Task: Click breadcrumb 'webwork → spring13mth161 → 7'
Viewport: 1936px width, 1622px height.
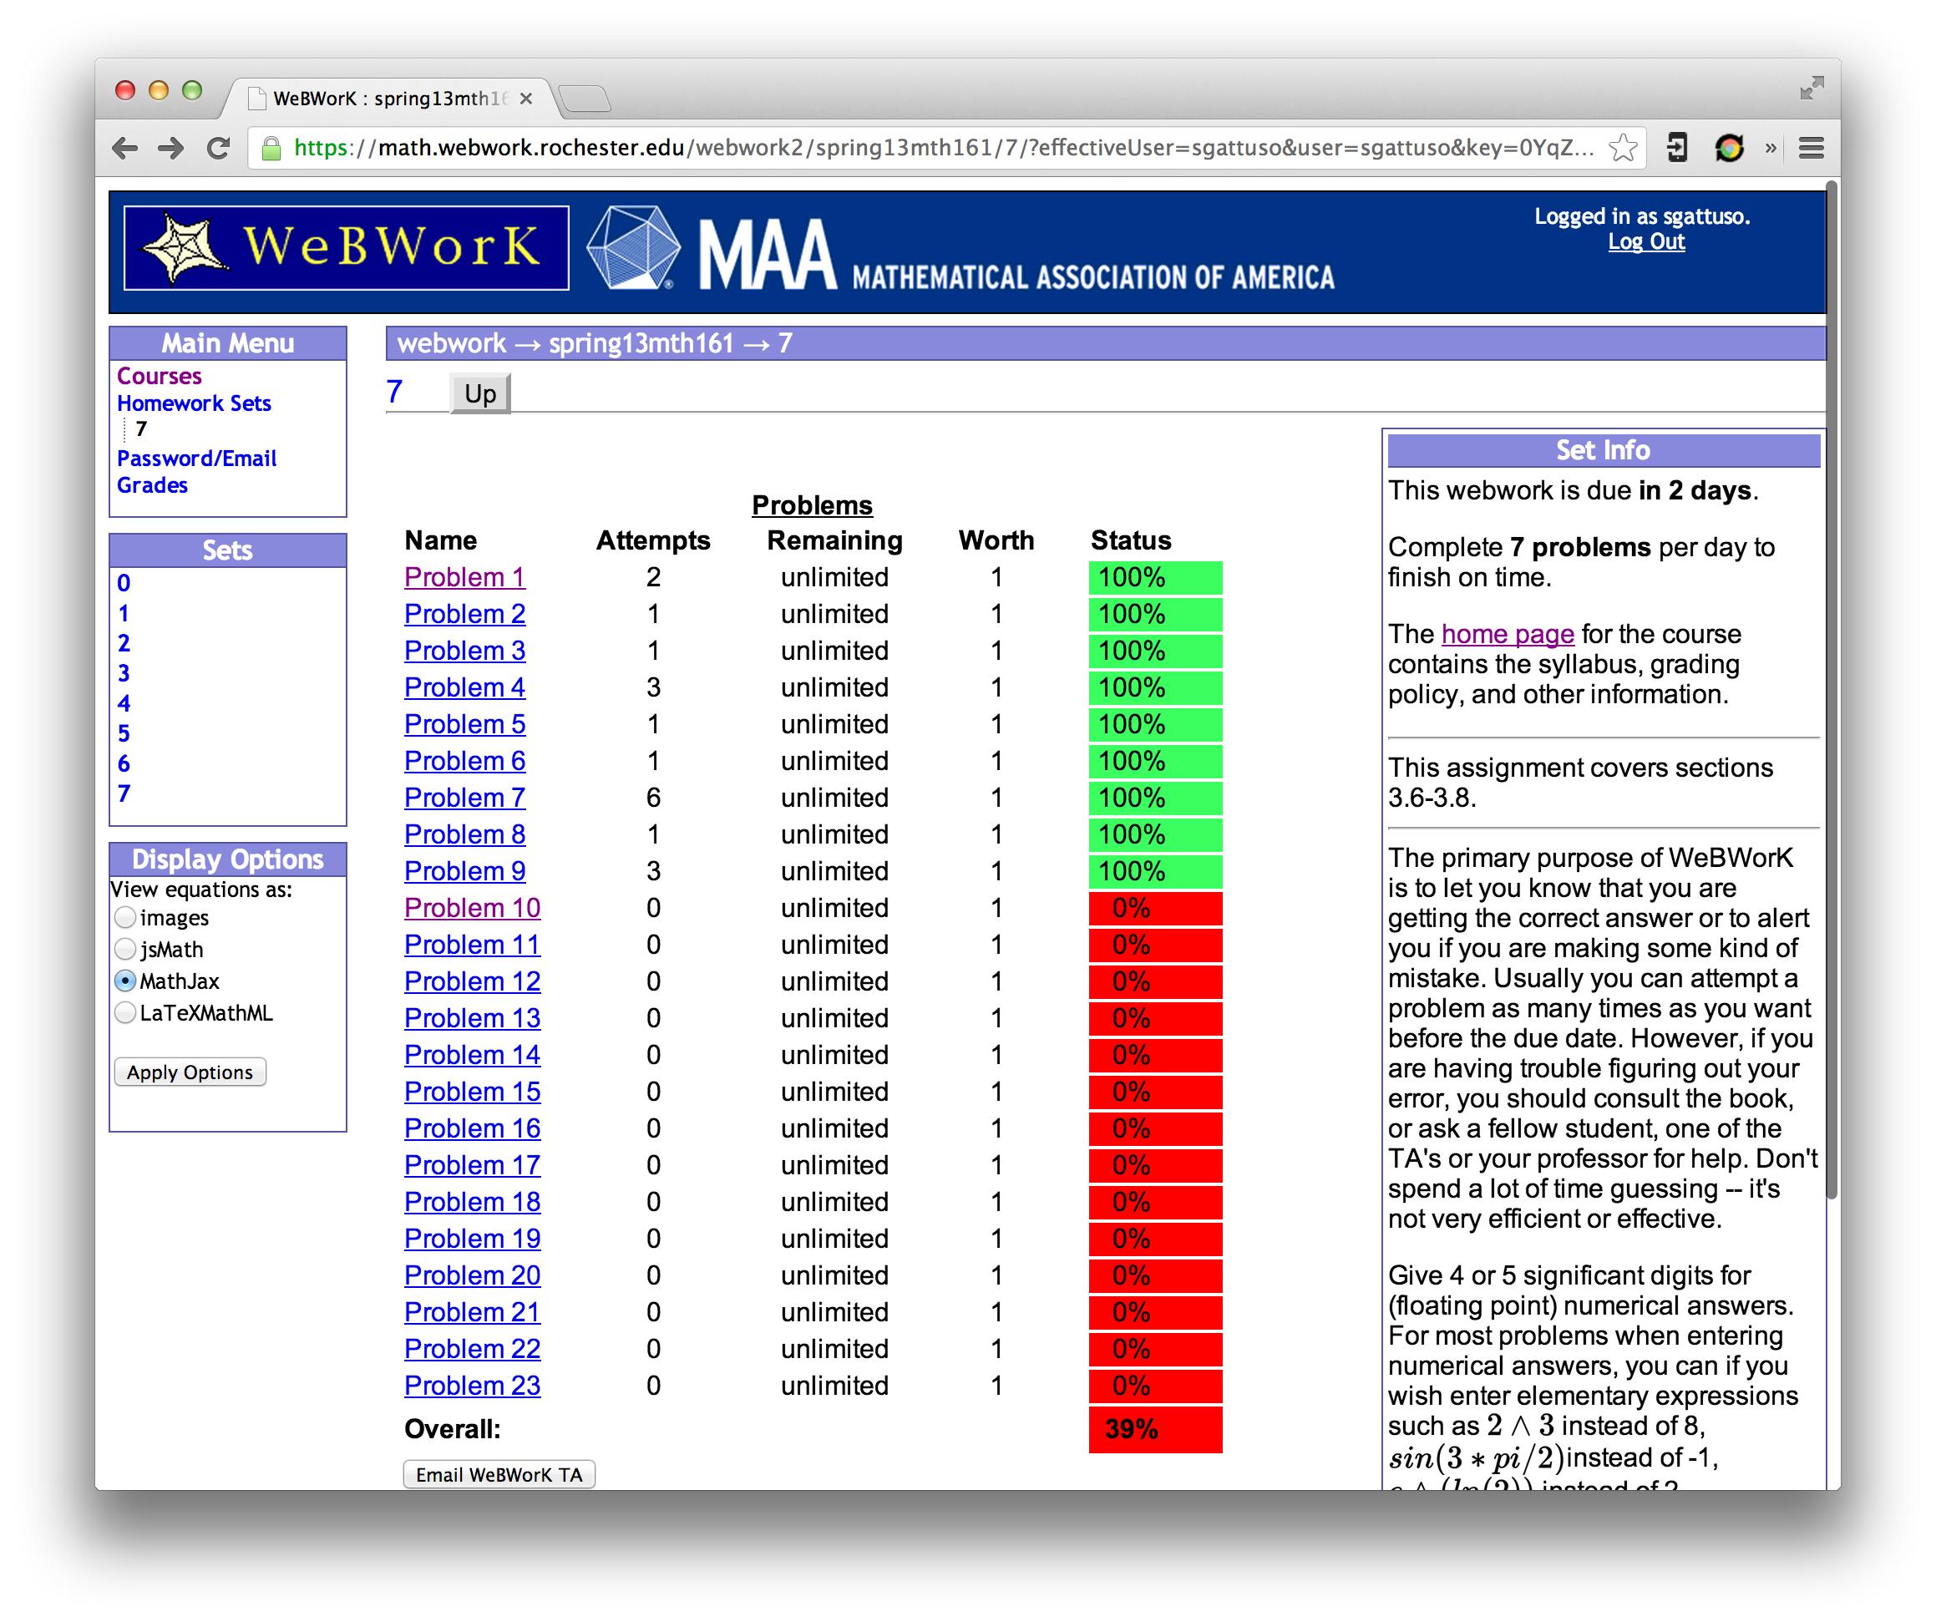Action: coord(595,343)
